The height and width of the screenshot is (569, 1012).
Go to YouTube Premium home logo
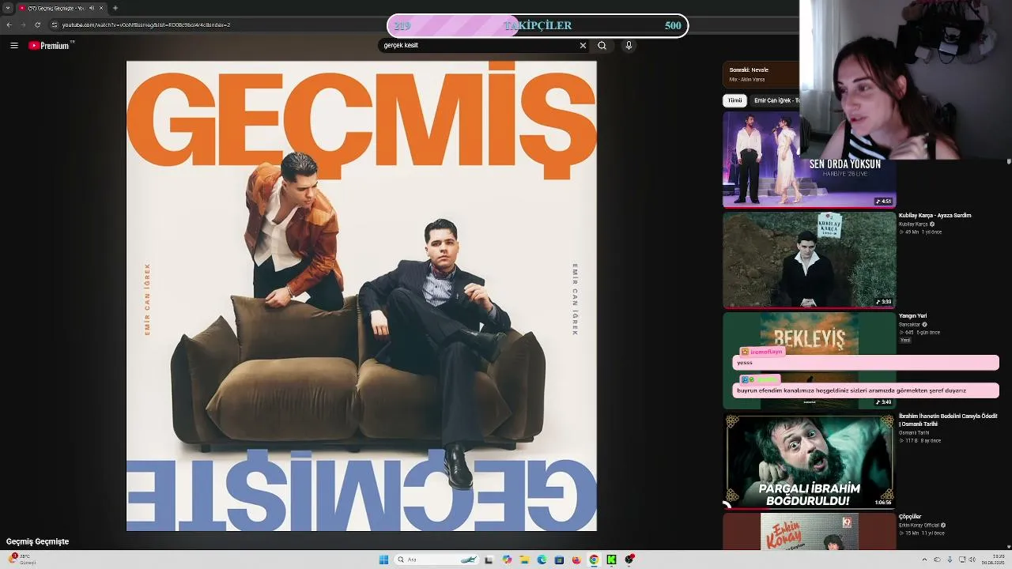pyautogui.click(x=51, y=46)
